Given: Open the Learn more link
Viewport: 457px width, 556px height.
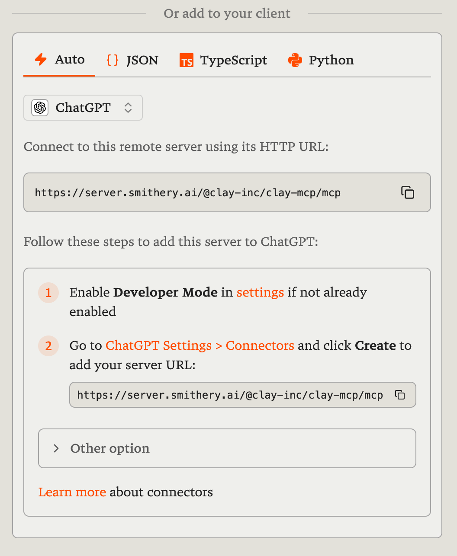Looking at the screenshot, I should point(72,492).
